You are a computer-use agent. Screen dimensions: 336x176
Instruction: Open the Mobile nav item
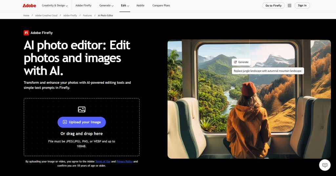140,6
